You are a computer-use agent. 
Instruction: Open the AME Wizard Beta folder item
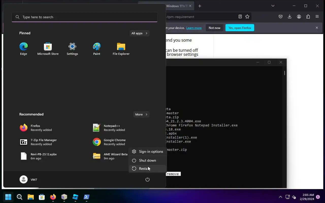tap(110, 156)
